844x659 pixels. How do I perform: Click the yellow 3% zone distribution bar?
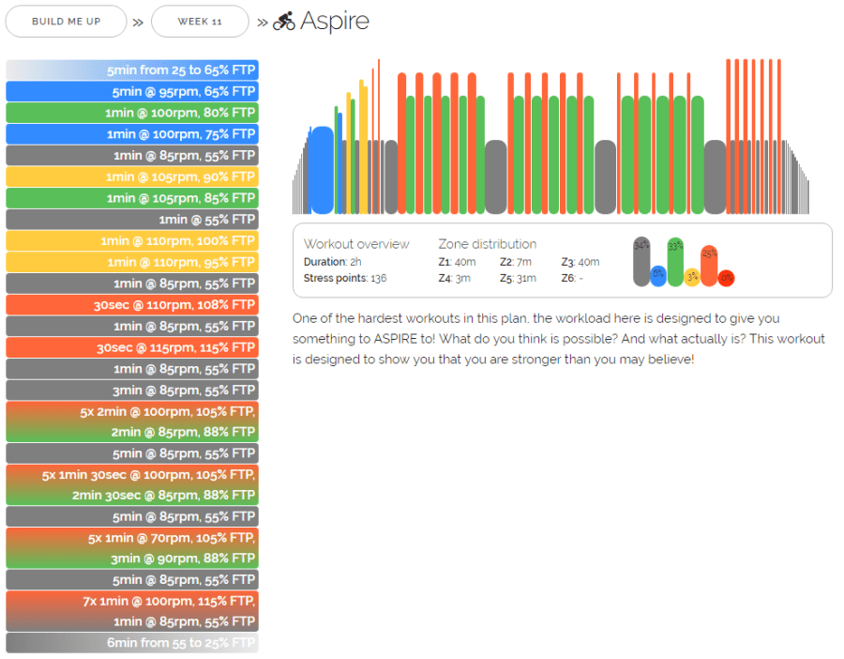coord(692,277)
